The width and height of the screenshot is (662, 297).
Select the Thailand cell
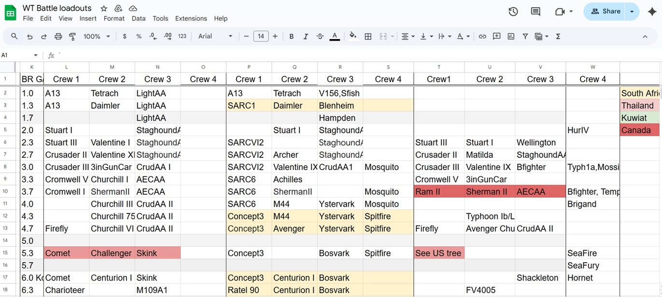click(x=640, y=106)
